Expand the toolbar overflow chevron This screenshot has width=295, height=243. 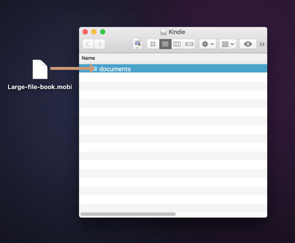262,44
